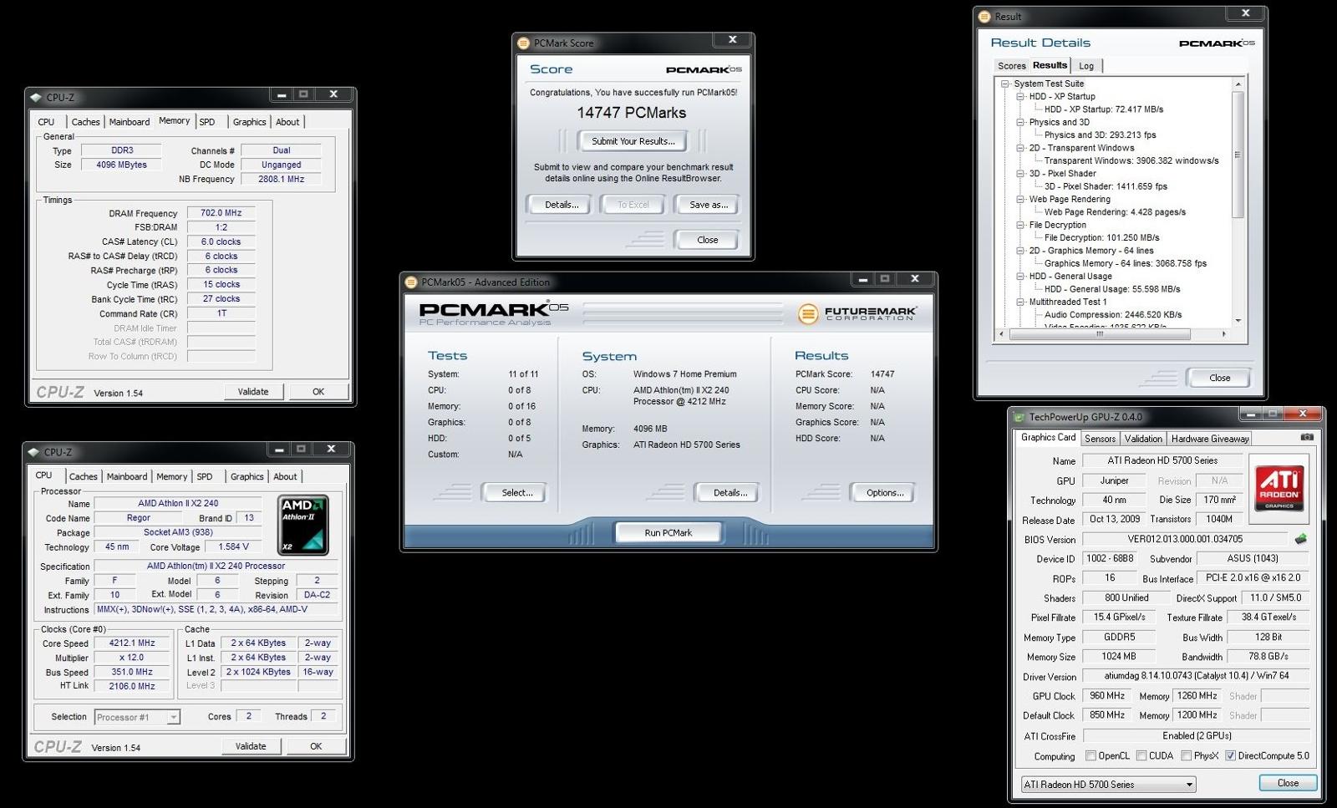Click the AMD Athlon II logo in CPU-Z
This screenshot has width=1337, height=808.
[x=302, y=526]
